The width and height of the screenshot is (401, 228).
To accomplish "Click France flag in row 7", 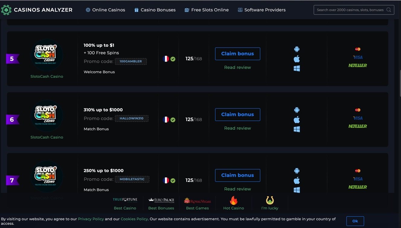I will coord(166,180).
